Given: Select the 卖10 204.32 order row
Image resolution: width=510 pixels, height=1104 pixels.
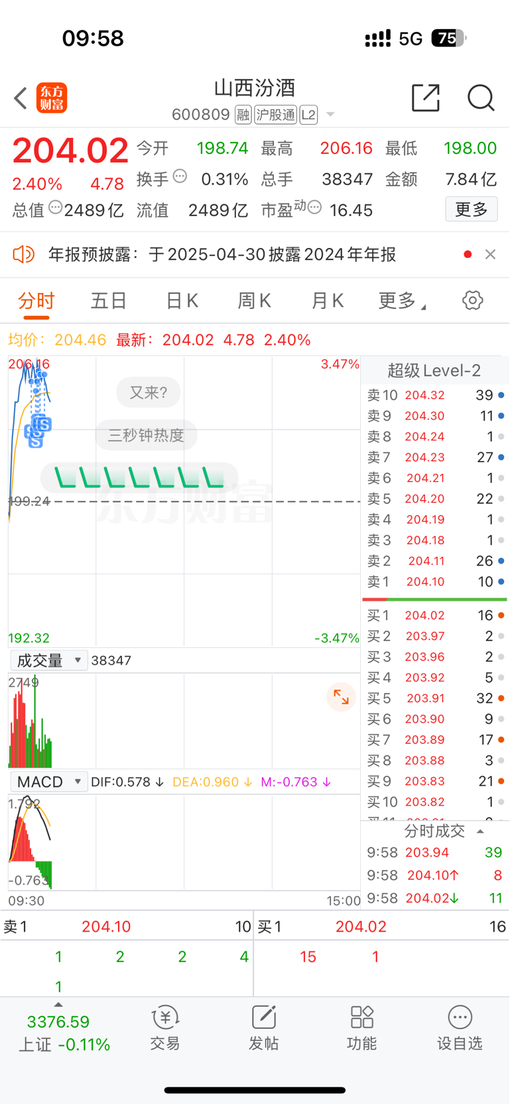Looking at the screenshot, I should coord(435,395).
